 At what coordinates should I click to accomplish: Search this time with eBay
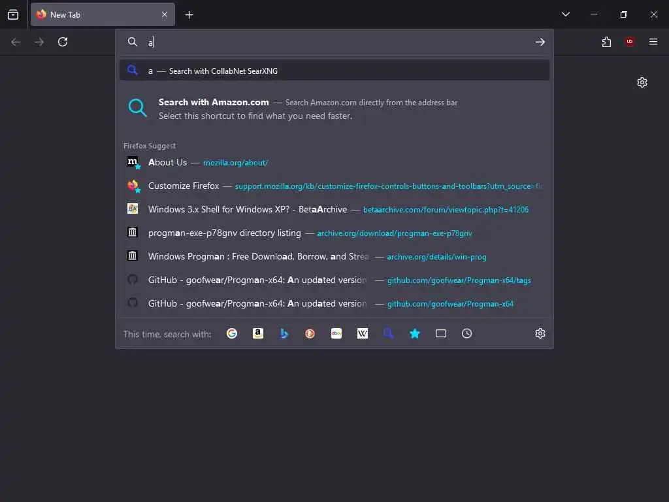point(336,333)
